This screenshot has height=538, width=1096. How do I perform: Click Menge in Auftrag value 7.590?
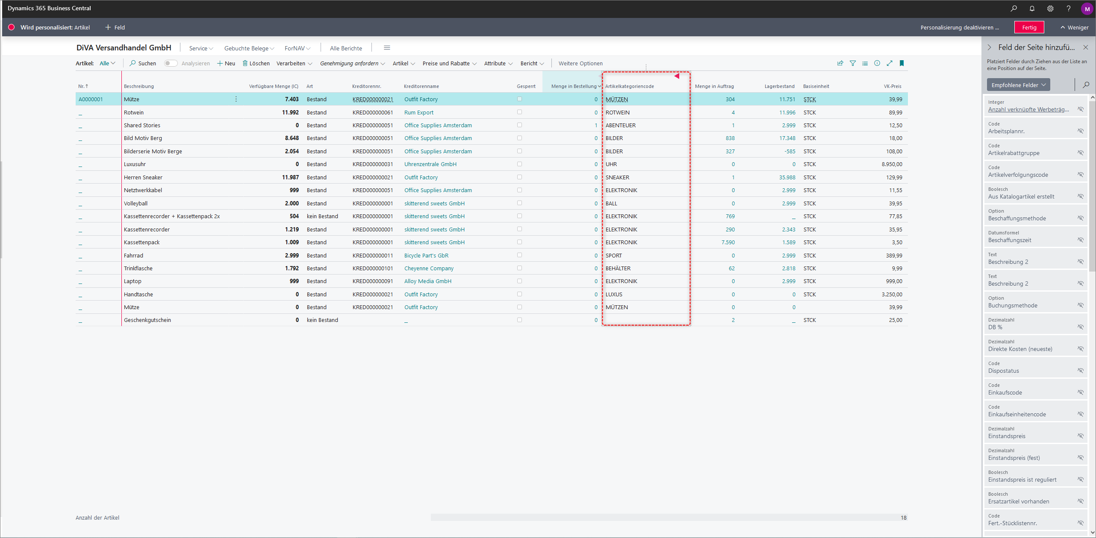click(x=728, y=242)
